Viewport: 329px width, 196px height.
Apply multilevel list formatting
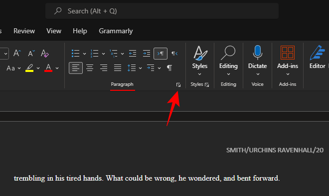(x=114, y=53)
